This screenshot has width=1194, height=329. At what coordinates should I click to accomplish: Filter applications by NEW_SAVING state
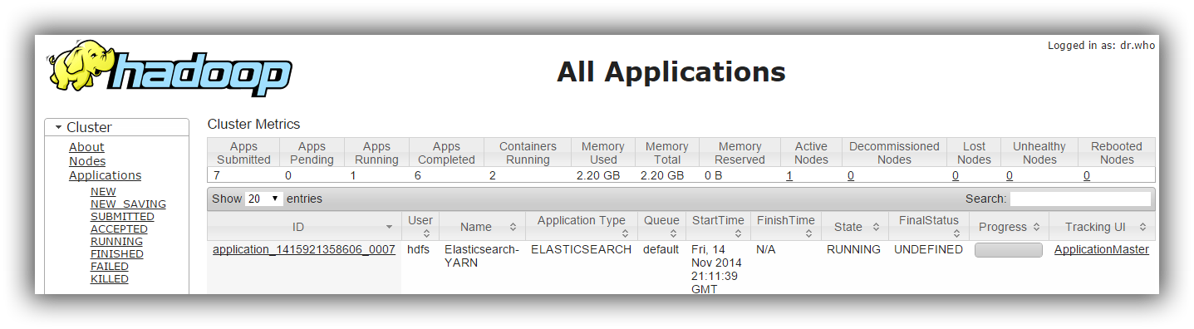coord(128,204)
